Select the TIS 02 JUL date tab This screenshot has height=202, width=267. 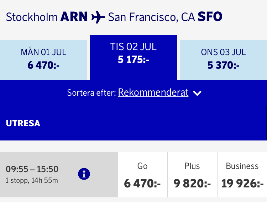pyautogui.click(x=133, y=53)
